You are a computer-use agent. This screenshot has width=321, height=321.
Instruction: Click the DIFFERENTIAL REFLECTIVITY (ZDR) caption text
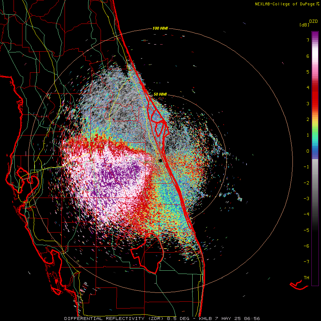pyautogui.click(x=115, y=319)
